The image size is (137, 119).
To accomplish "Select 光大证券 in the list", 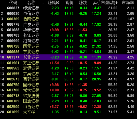I will (31, 90).
